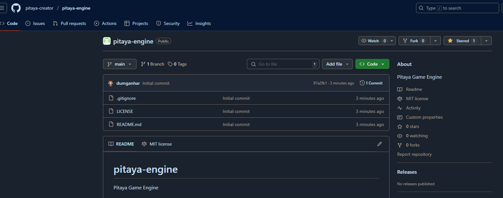Open the .gitignore file
Image resolution: width=503 pixels, height=198 pixels.
point(126,98)
